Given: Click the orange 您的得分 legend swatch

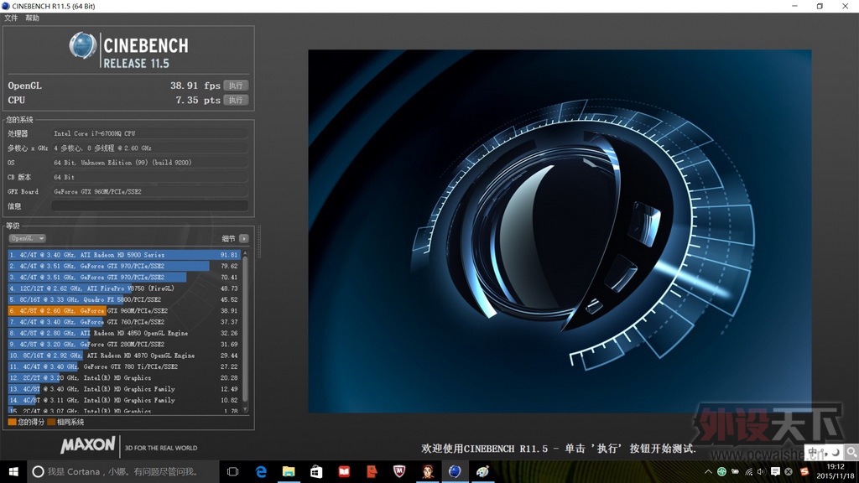Looking at the screenshot, I should click(x=12, y=423).
